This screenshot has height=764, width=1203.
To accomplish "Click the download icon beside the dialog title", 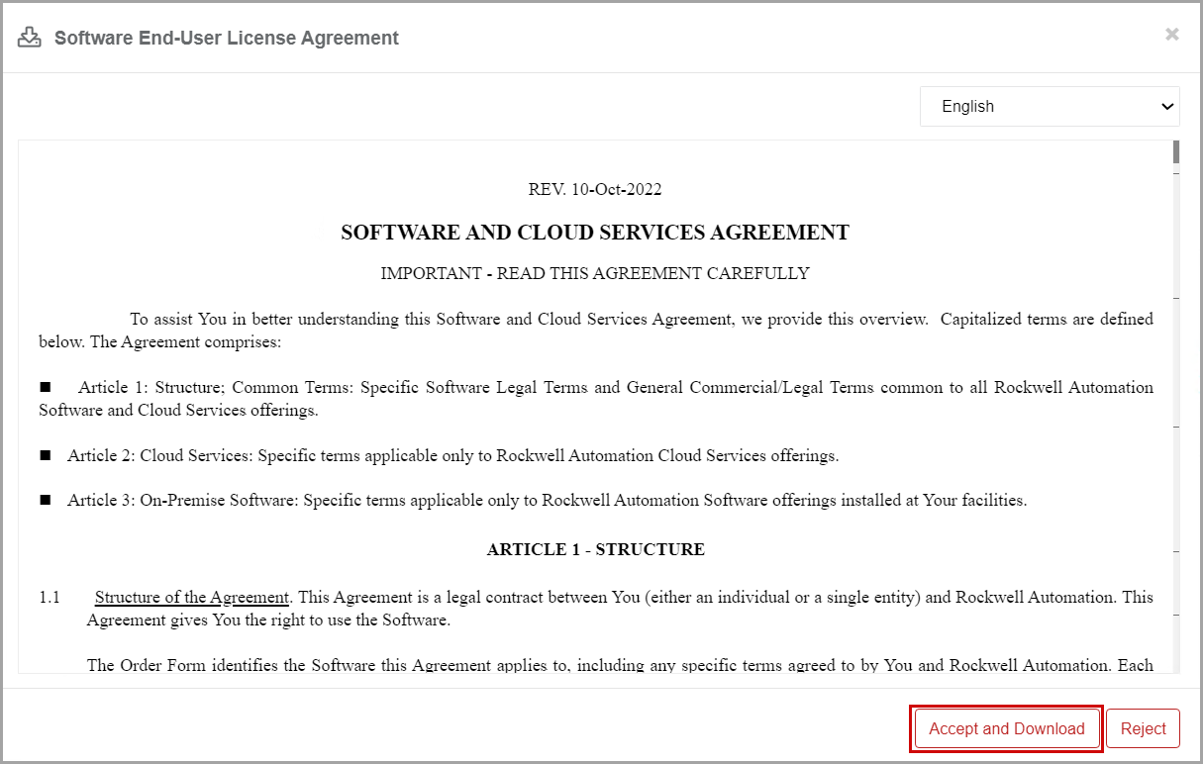I will (30, 38).
